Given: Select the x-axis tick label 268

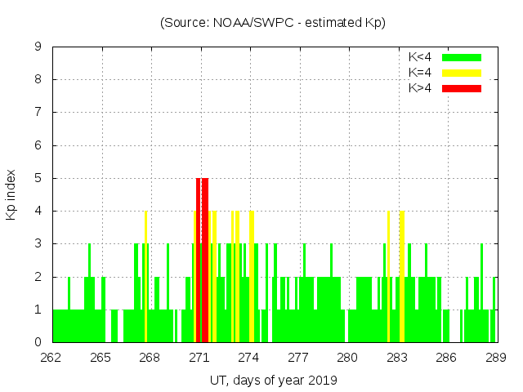Looking at the screenshot, I should (x=150, y=357).
